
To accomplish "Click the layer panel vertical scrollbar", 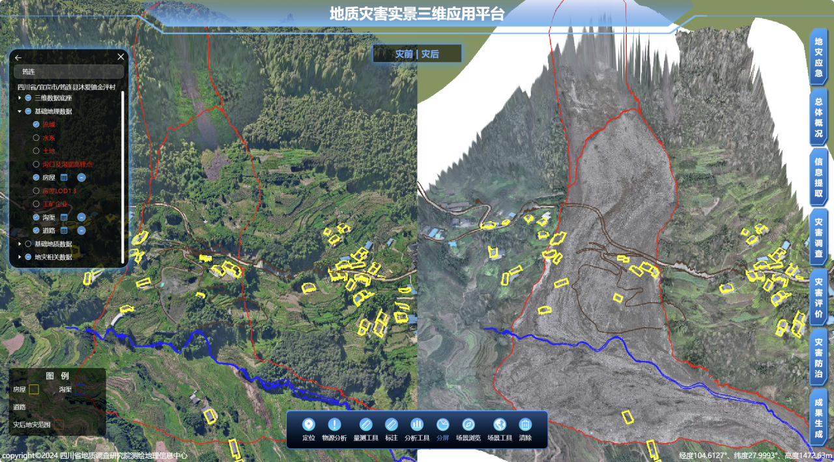I will (122, 176).
